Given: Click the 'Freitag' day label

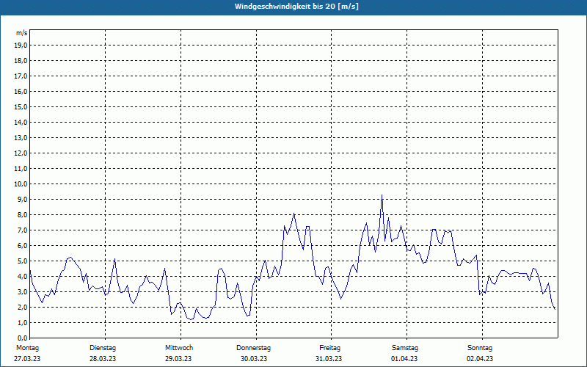Looking at the screenshot, I should [329, 348].
